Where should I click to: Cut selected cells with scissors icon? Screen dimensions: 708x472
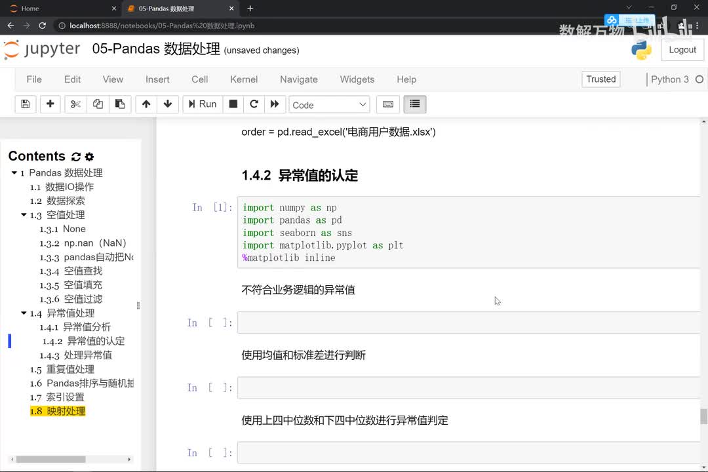[75, 104]
